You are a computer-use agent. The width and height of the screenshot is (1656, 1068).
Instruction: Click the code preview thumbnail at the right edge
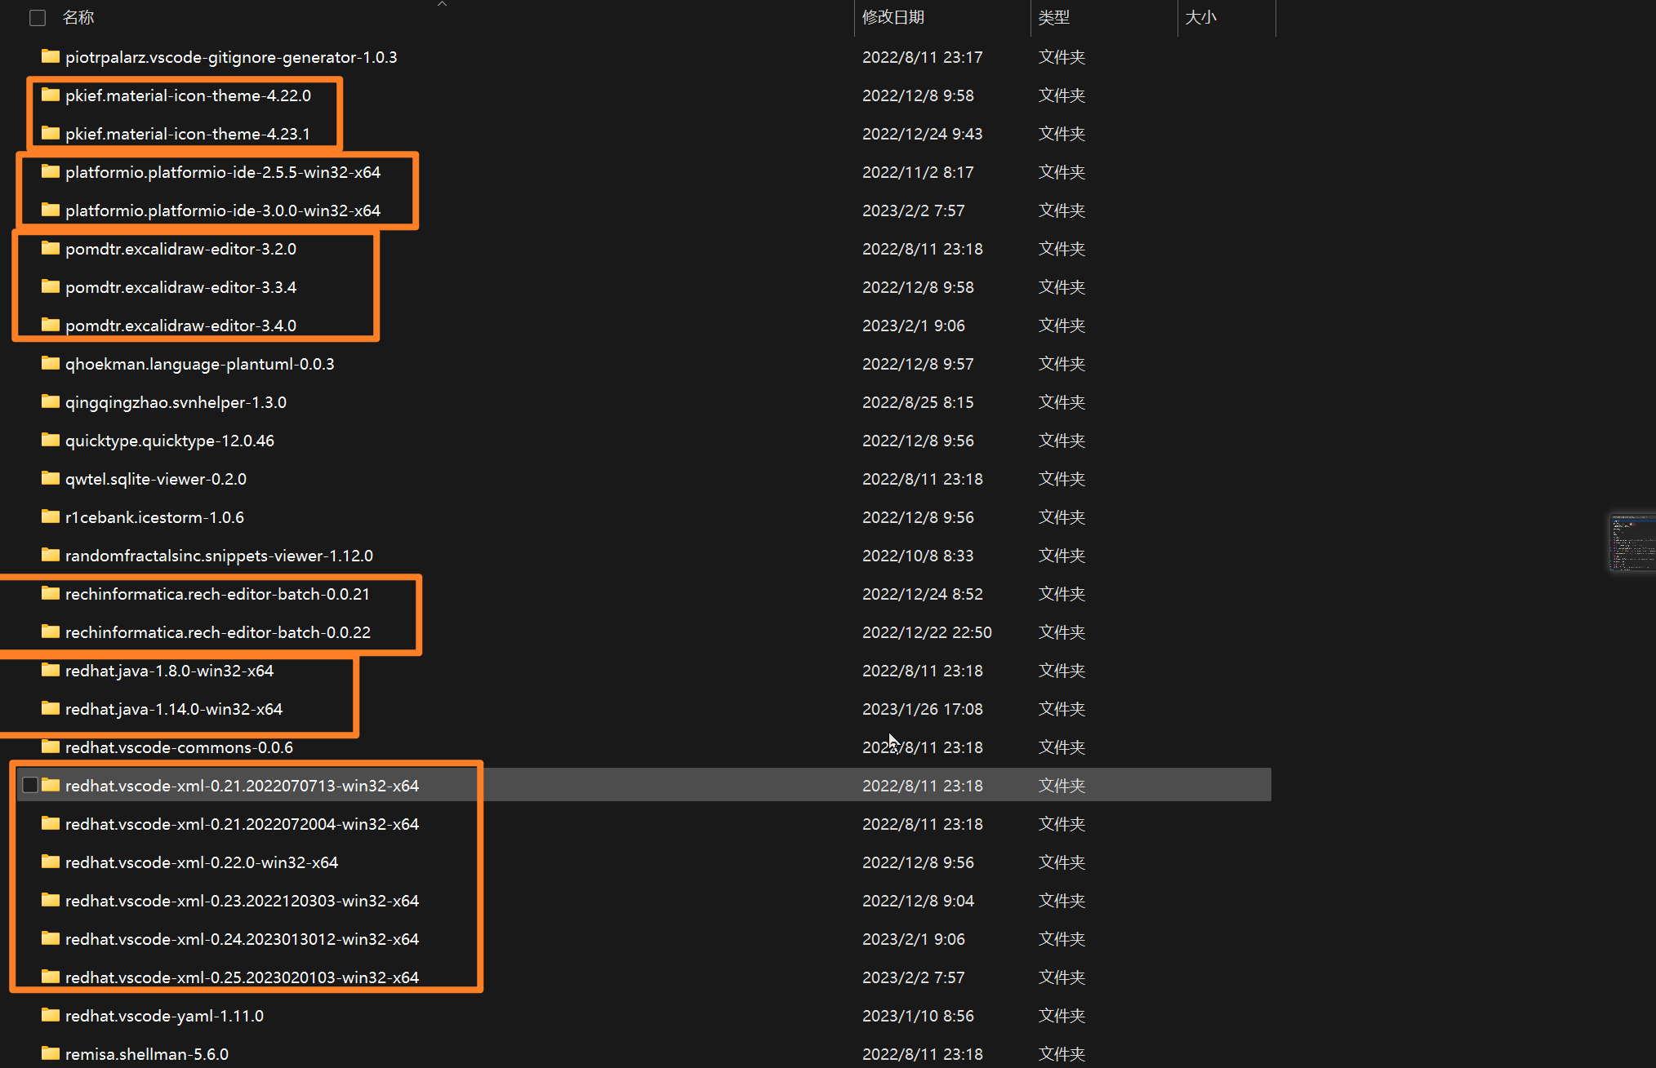[1632, 542]
